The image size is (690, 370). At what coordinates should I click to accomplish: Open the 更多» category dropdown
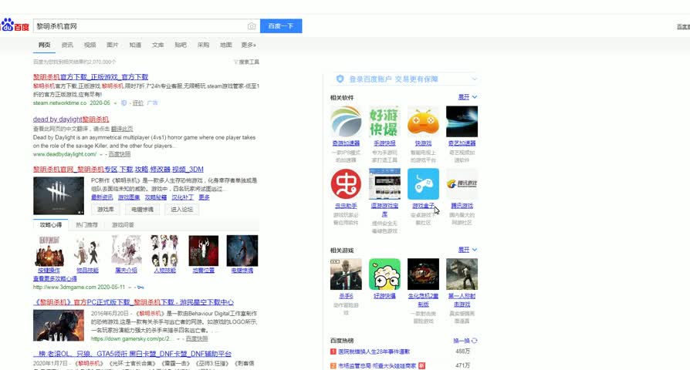pos(249,45)
